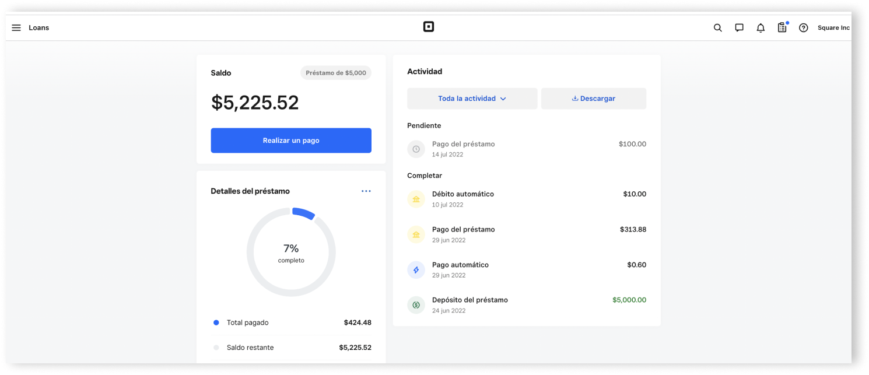Open pending Pago del préstamo 14 jul 2022

click(x=527, y=149)
